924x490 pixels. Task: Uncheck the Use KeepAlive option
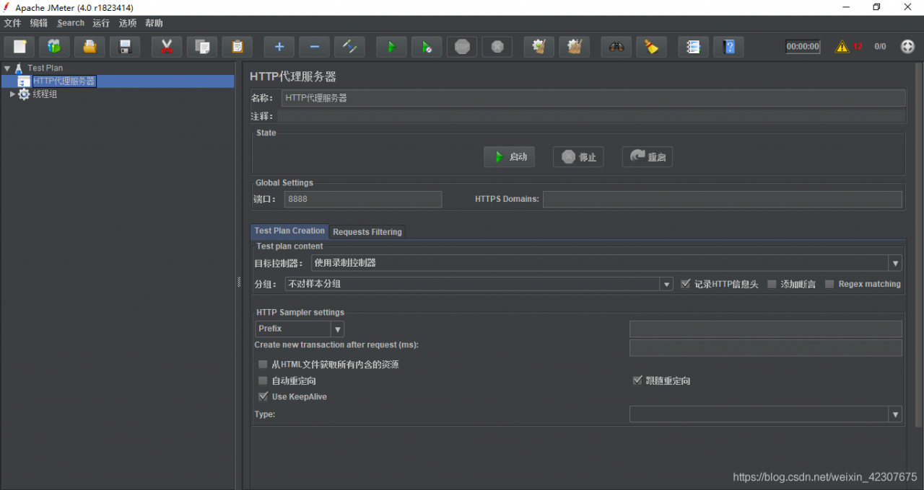[x=263, y=396]
